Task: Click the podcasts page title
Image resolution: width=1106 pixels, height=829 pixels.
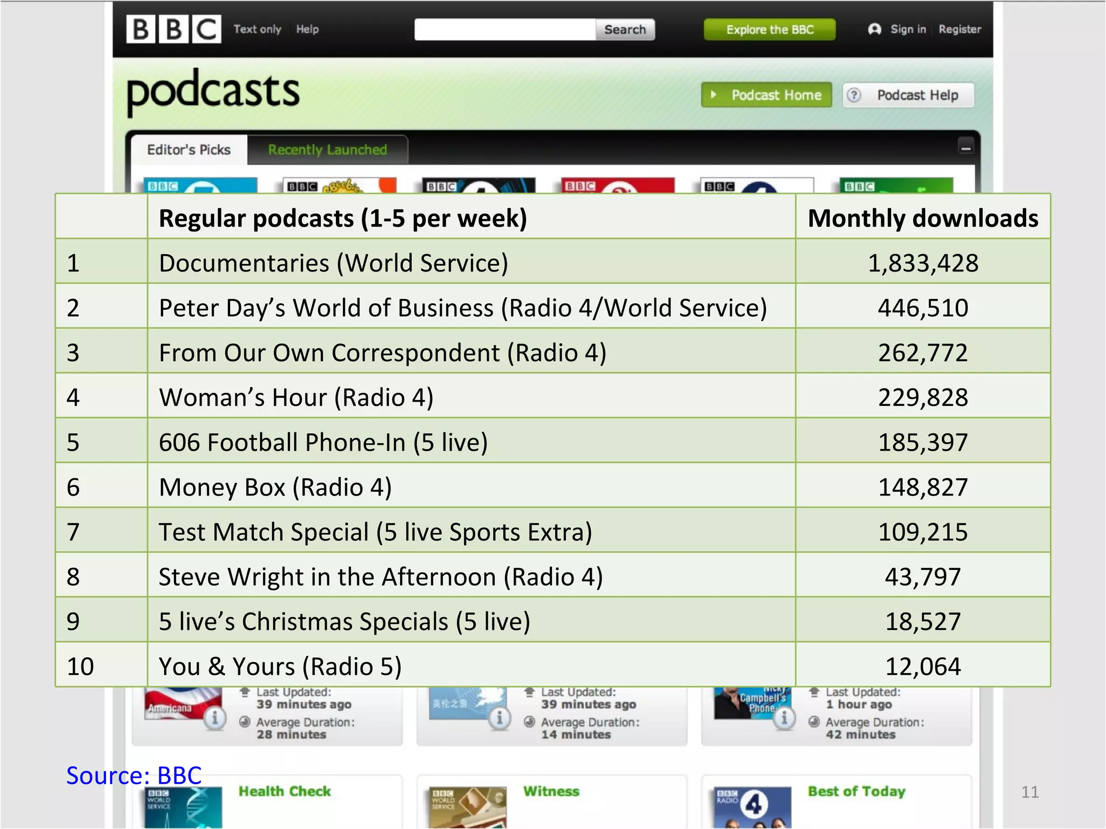Action: (x=213, y=92)
